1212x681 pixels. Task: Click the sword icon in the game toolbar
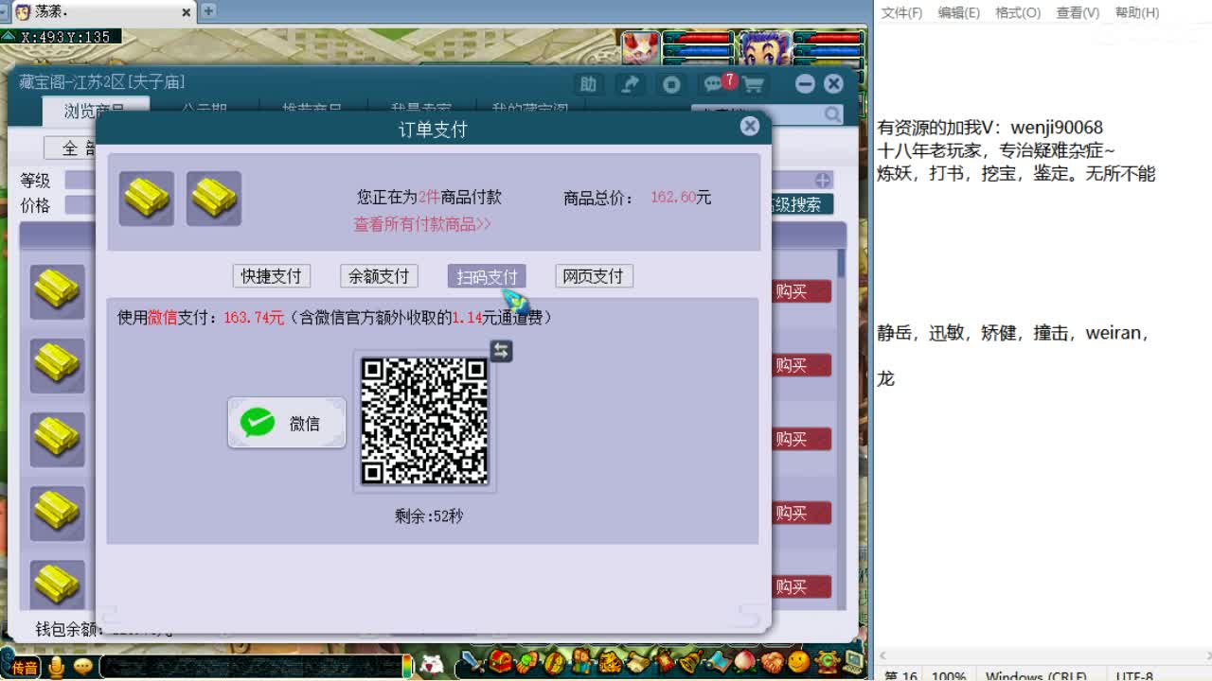[472, 661]
